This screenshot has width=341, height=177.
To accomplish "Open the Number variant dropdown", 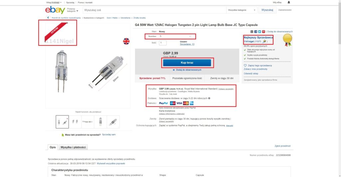I will coord(176,36).
